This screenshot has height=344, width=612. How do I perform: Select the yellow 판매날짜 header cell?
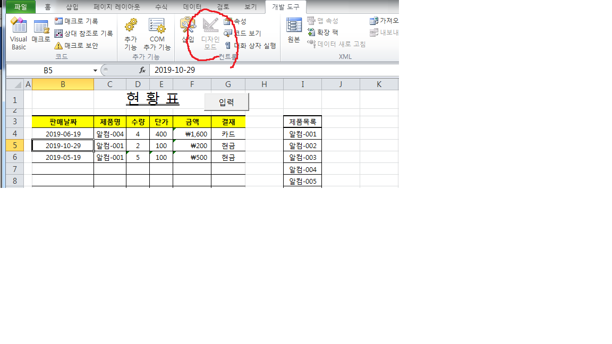pos(63,122)
